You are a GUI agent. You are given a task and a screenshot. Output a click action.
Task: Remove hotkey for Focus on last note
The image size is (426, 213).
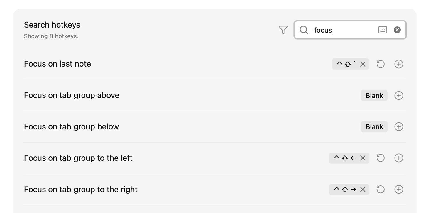363,64
